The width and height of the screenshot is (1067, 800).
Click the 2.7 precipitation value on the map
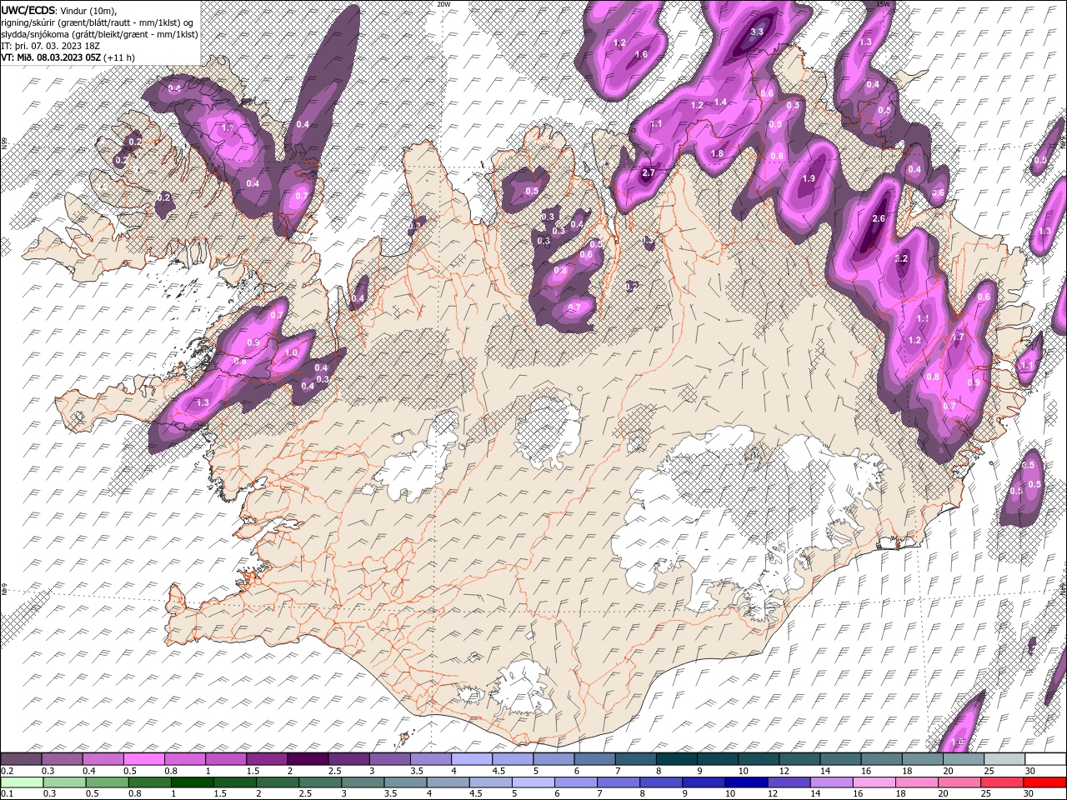pos(649,173)
